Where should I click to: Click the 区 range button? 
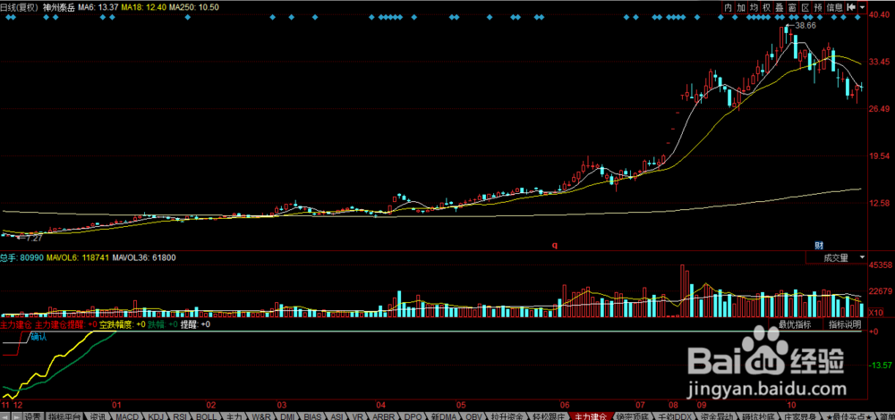coord(805,7)
